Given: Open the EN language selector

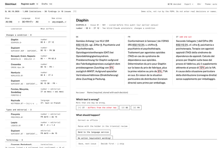Looking at the screenshot, I should point(199,4).
